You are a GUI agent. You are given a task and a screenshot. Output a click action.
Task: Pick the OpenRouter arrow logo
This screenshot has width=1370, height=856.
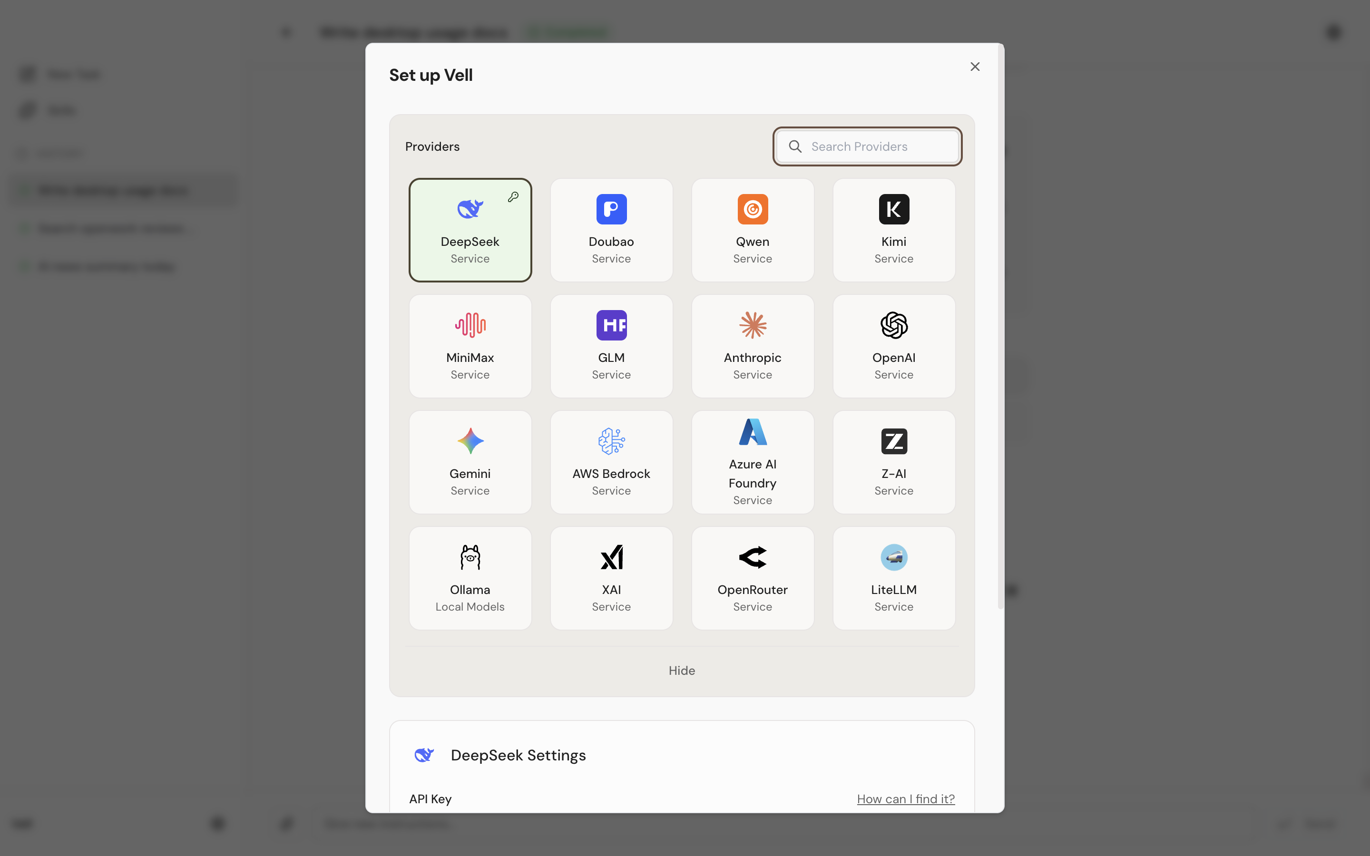[753, 557]
